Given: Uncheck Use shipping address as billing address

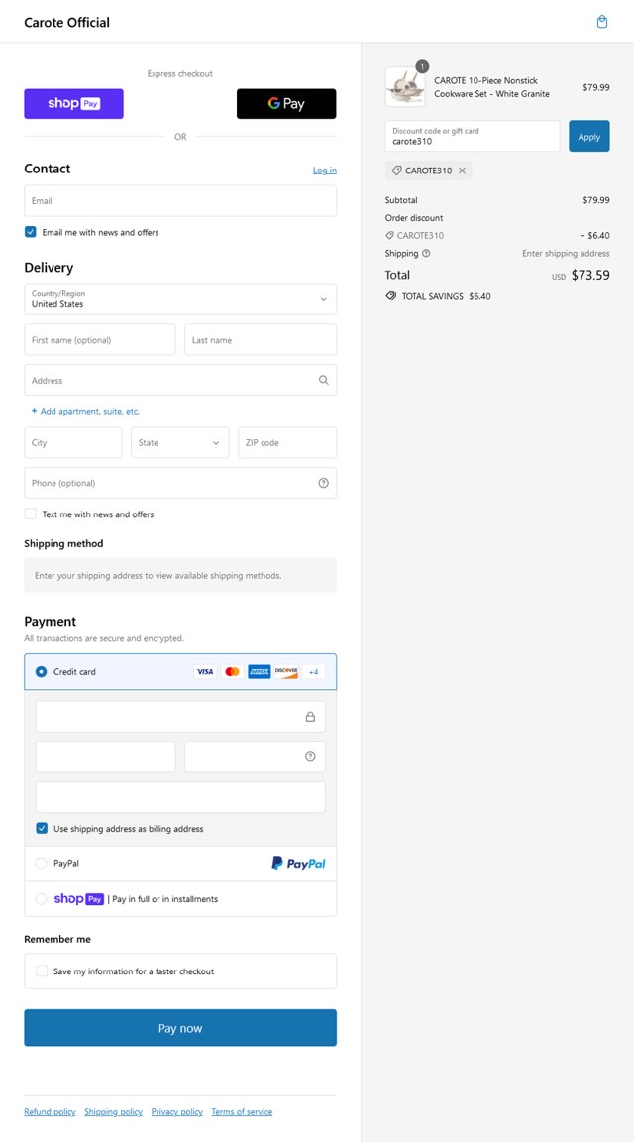Looking at the screenshot, I should pyautogui.click(x=42, y=828).
